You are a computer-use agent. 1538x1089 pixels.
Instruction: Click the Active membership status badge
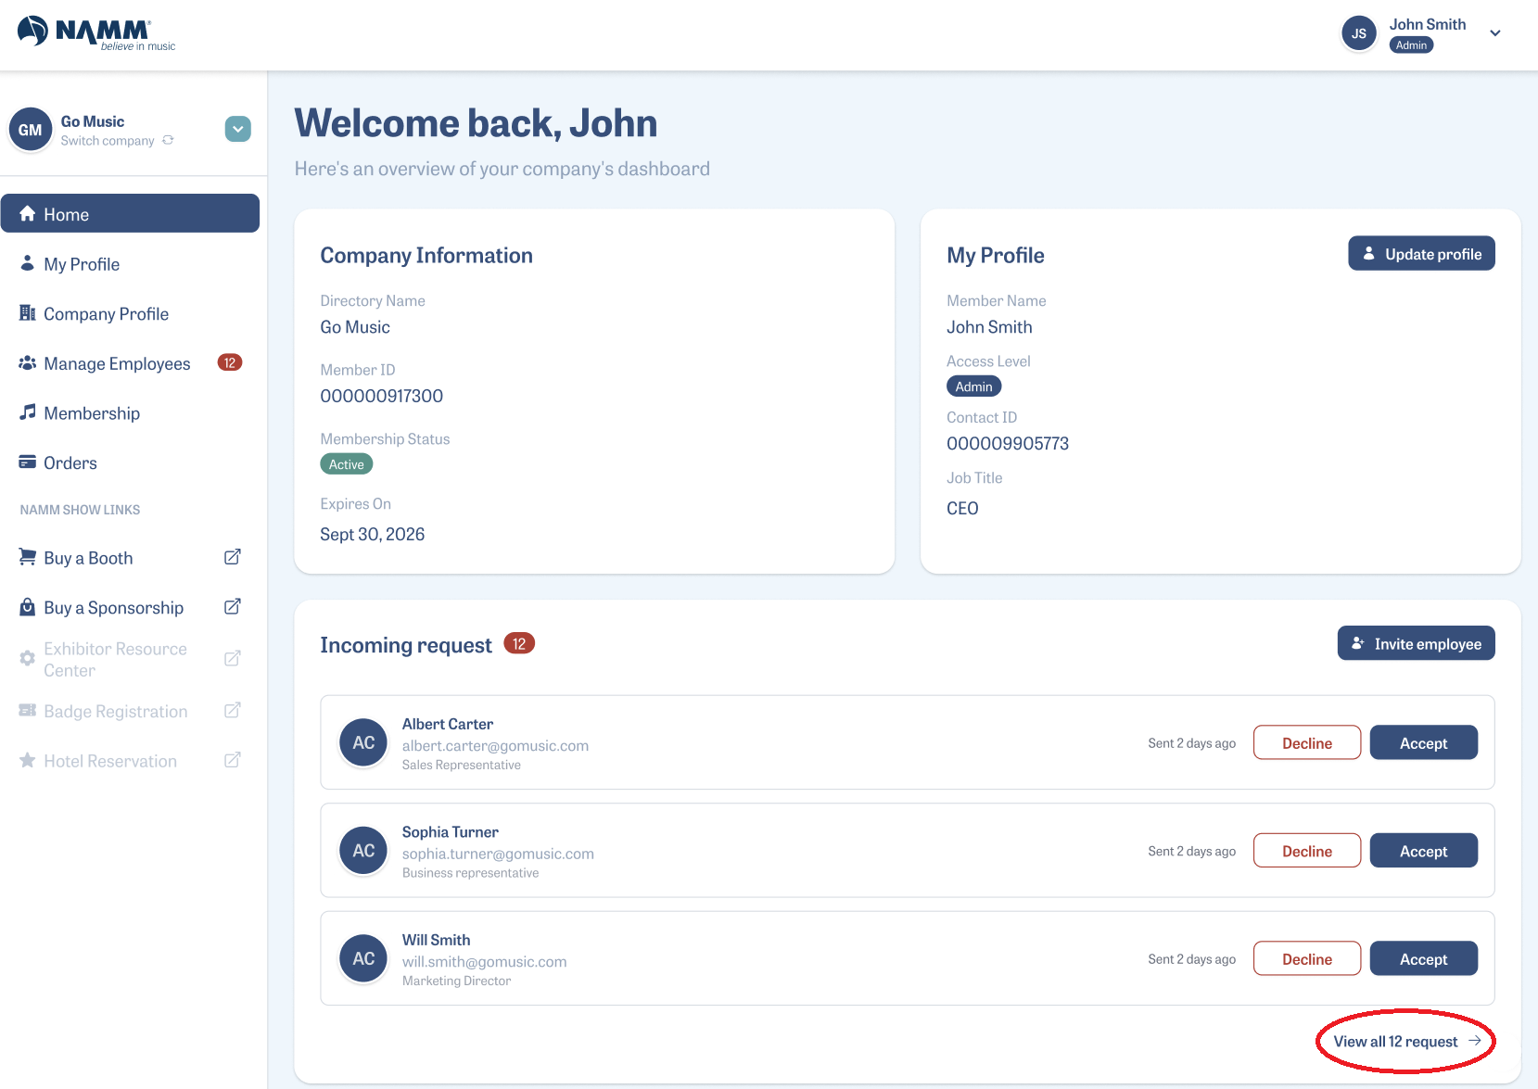(x=346, y=464)
